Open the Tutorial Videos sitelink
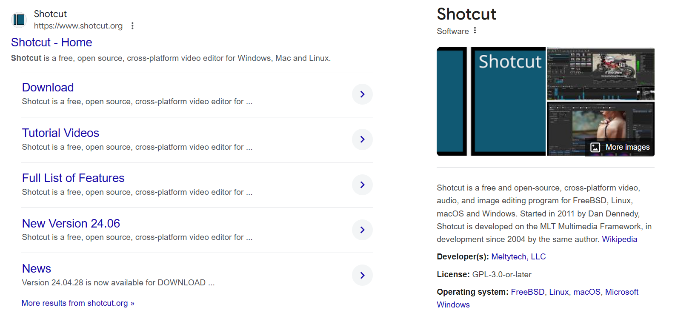The image size is (675, 313). 60,133
